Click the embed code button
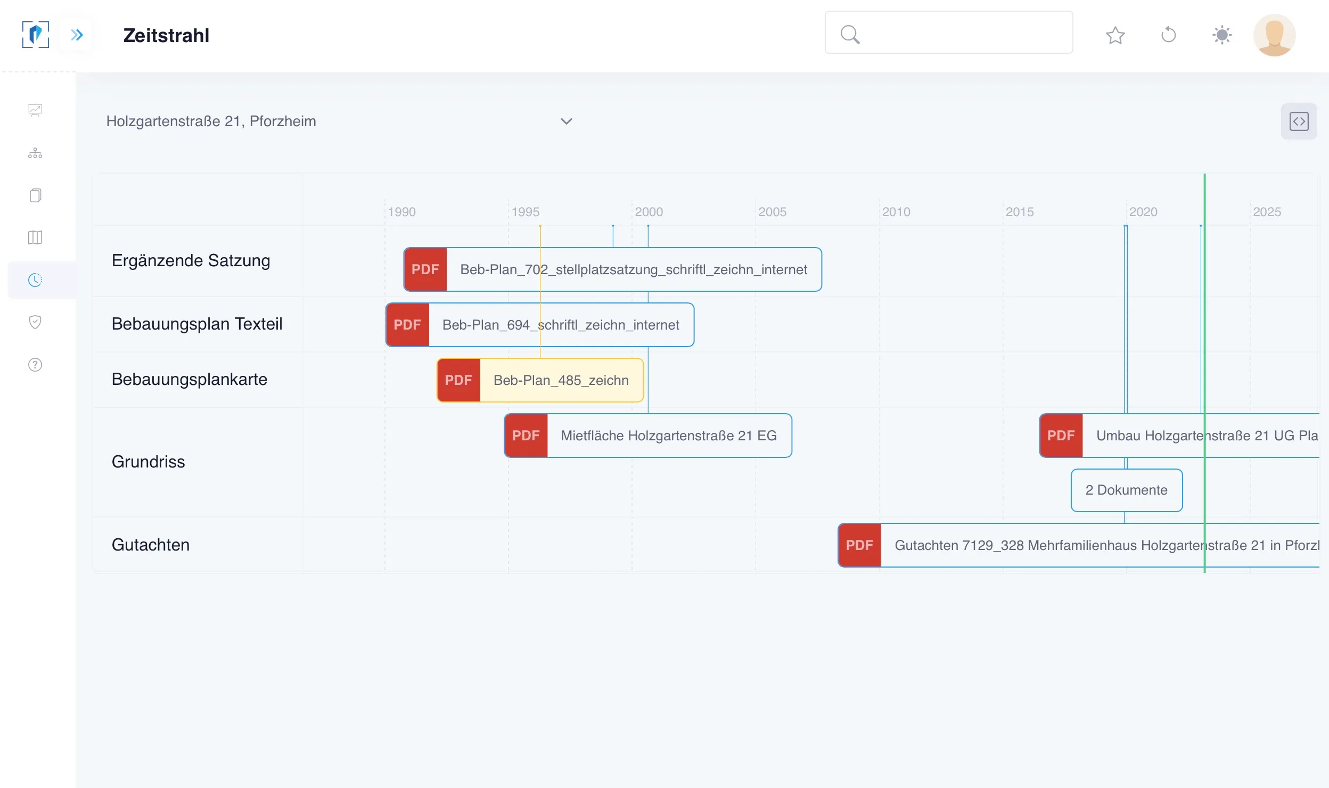The height and width of the screenshot is (788, 1329). pyautogui.click(x=1299, y=121)
